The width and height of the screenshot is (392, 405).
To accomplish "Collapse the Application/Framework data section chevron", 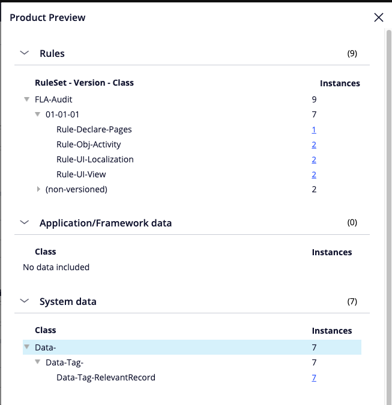I will click(25, 222).
